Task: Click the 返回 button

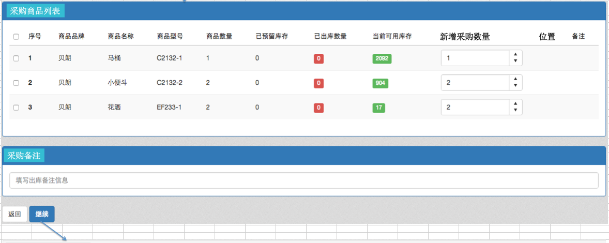Action: 15,214
